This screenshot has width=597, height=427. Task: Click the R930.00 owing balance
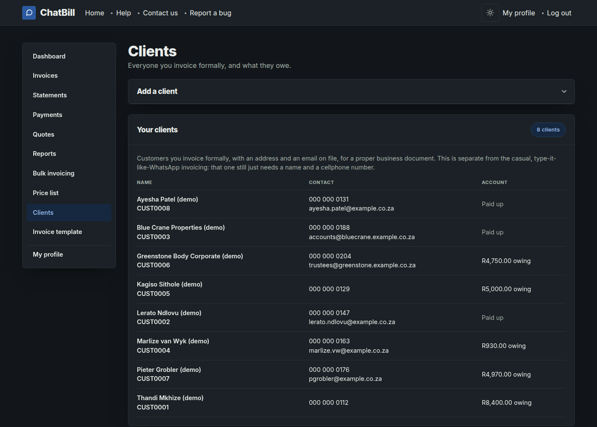click(x=504, y=346)
